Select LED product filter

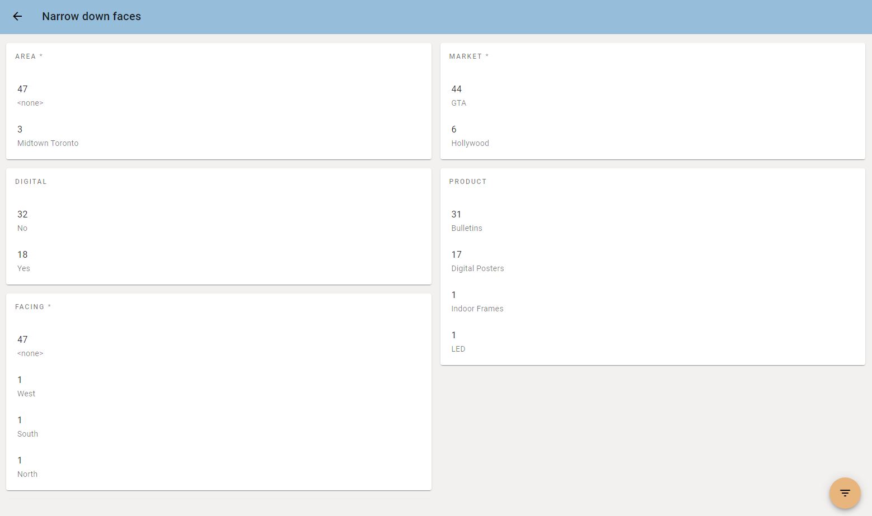click(x=653, y=342)
